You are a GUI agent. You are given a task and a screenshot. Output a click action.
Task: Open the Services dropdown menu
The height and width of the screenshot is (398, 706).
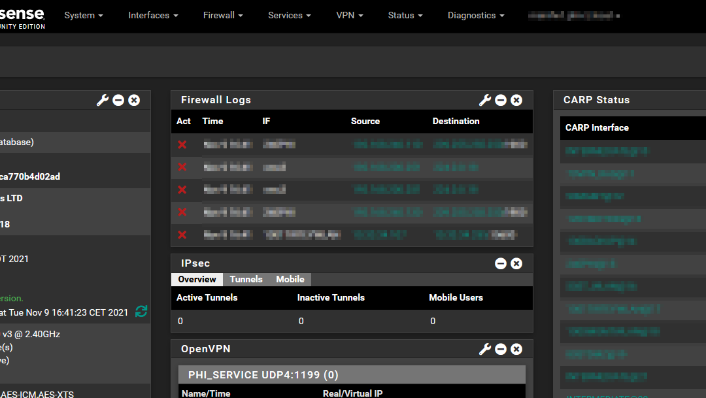click(289, 15)
